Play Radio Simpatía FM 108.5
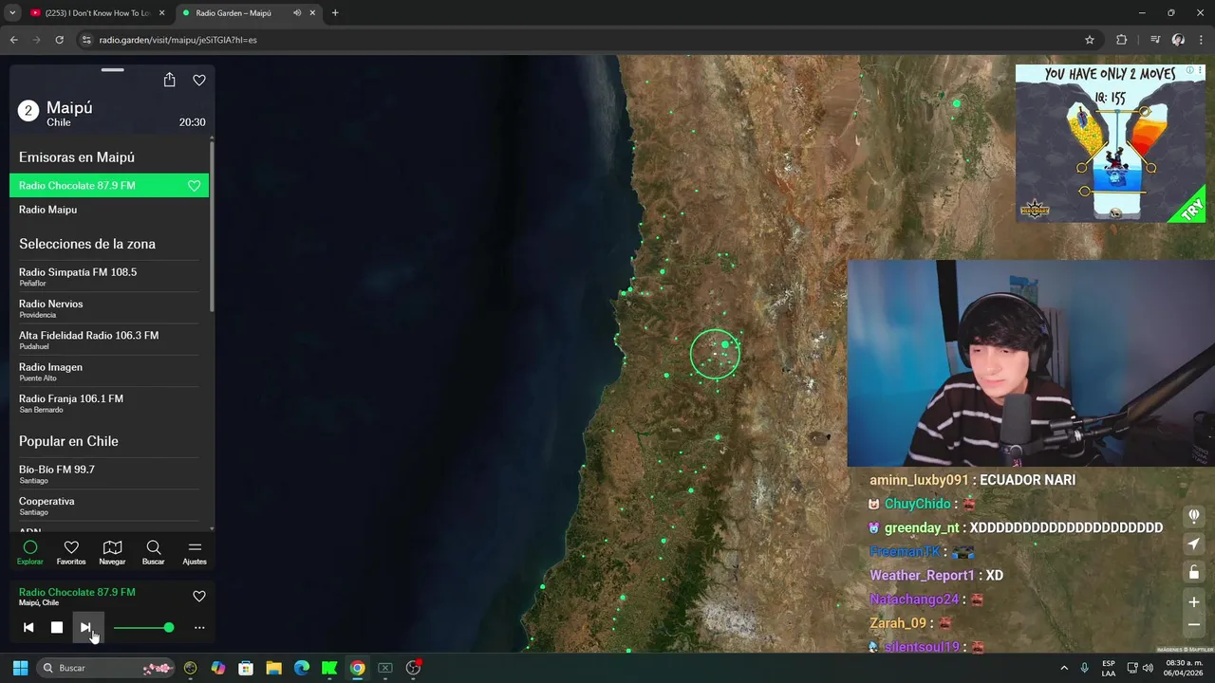 point(109,276)
